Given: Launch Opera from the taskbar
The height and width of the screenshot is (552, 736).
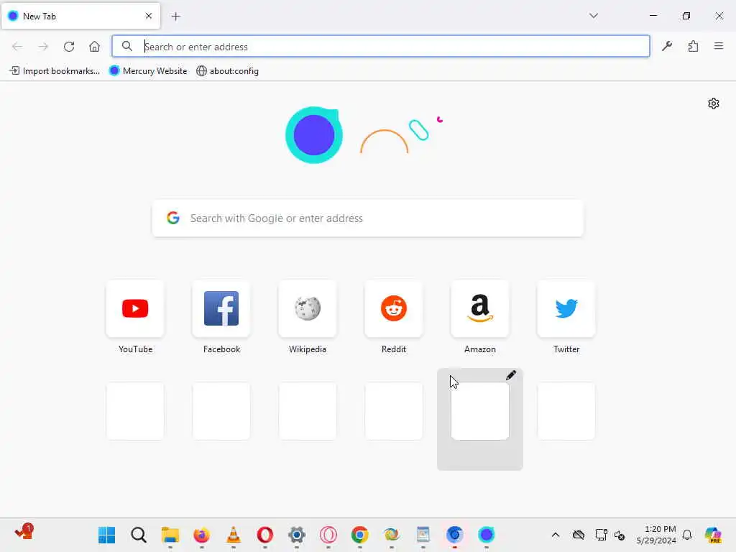Looking at the screenshot, I should coord(265,535).
